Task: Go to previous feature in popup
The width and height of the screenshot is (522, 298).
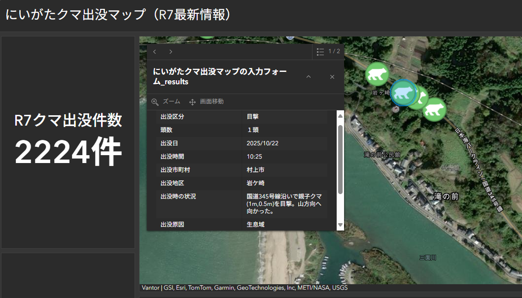Action: pyautogui.click(x=155, y=52)
